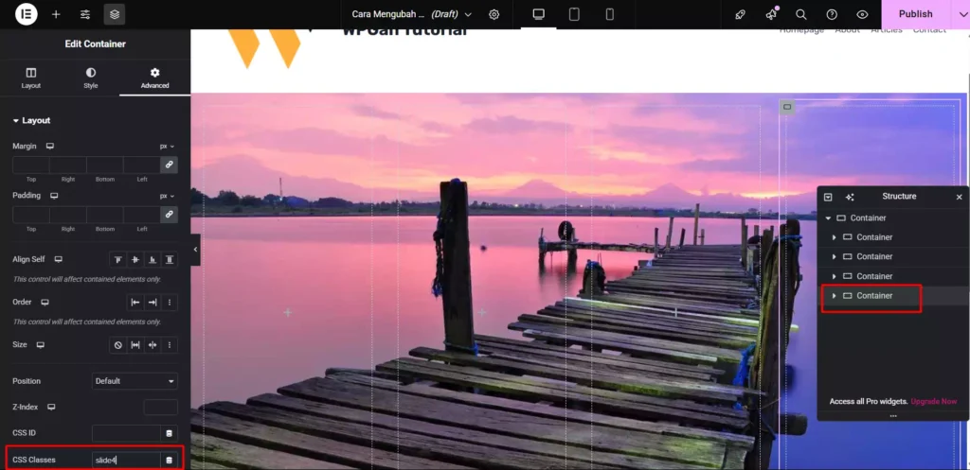Close the Structure panel

(959, 197)
